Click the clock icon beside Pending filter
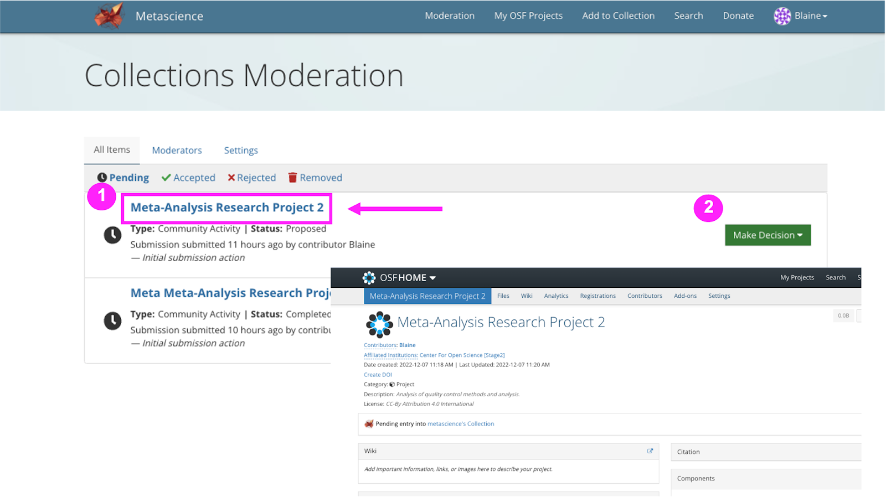This screenshot has width=886, height=497. 102,178
